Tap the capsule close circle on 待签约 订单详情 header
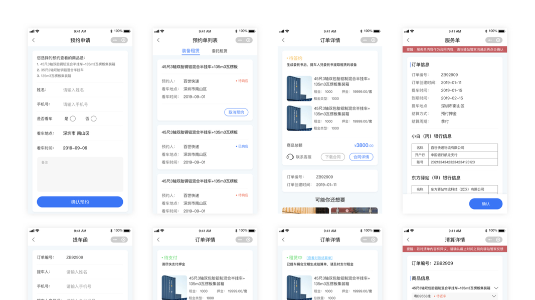Image resolution: width=535 pixels, height=300 pixels. pos(373,40)
